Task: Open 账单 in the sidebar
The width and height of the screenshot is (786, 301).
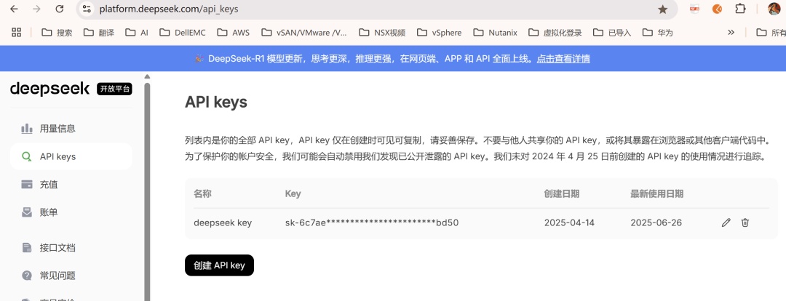Action: (x=71, y=212)
